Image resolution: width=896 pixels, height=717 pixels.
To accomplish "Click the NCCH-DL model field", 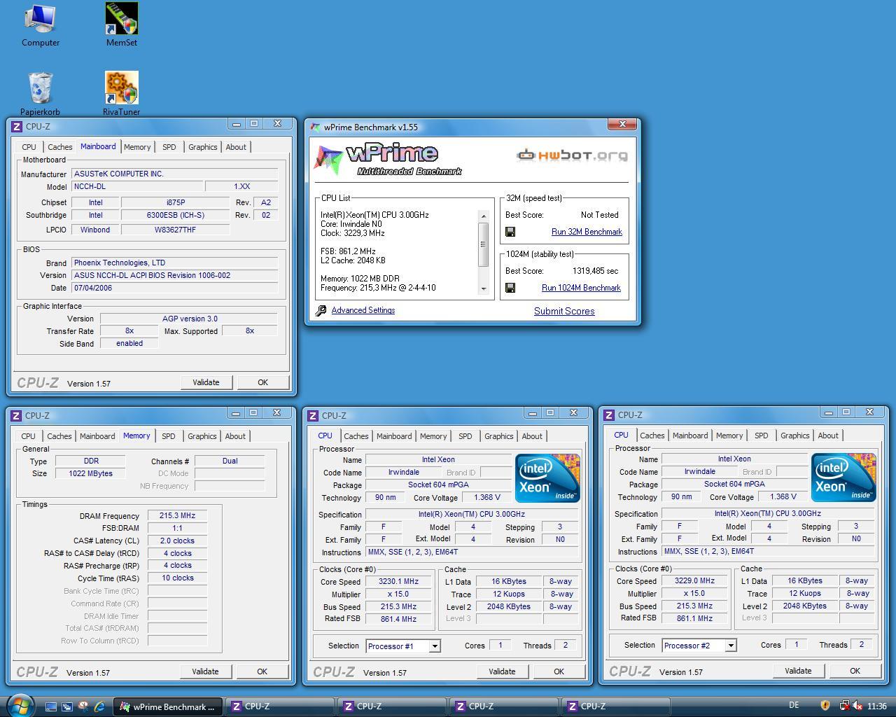I will [136, 186].
